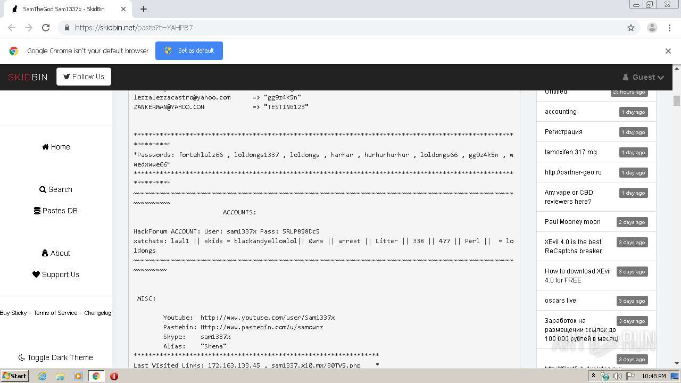Open Any vape or CBD reviewers paste
This screenshot has width=681, height=383.
[569, 197]
